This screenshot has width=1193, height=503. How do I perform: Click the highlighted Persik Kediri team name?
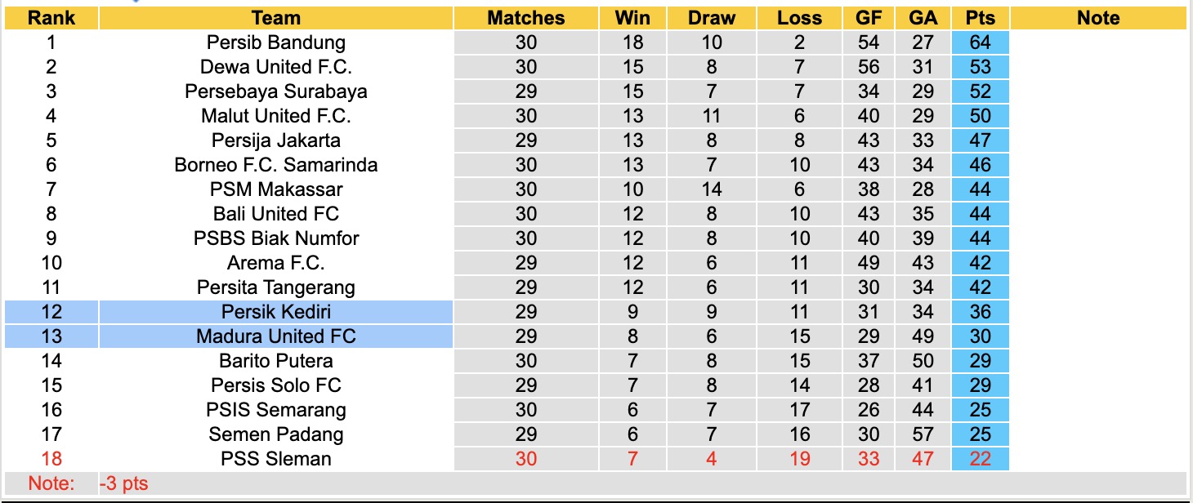pyautogui.click(x=276, y=312)
